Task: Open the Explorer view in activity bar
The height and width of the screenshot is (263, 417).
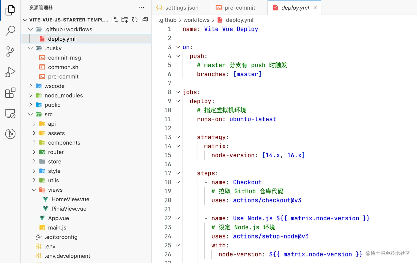Action: click(10, 10)
